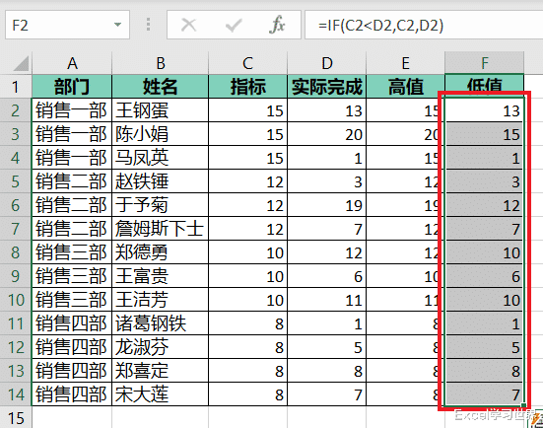Click the 实际完成 header cell
543x428 pixels.
(326, 87)
